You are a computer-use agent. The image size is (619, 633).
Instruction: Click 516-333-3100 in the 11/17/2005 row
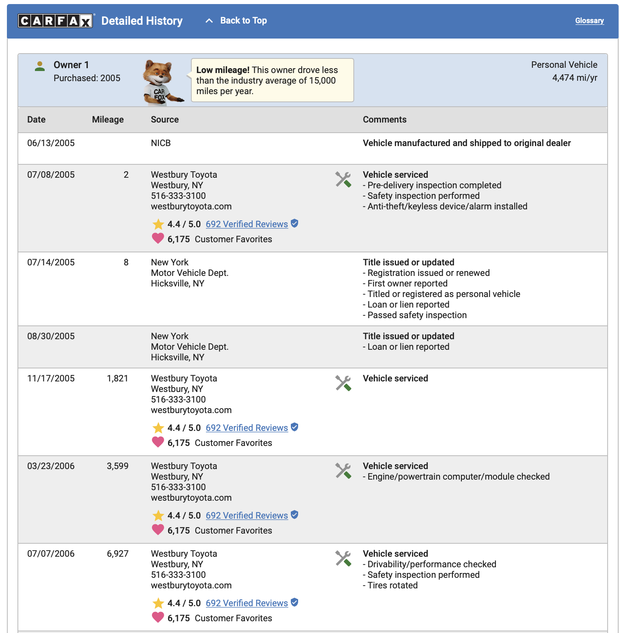coord(178,400)
